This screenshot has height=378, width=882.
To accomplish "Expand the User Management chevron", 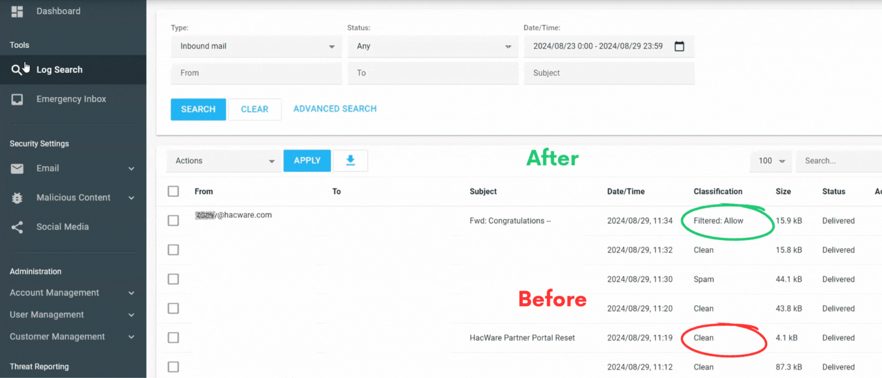I will click(131, 315).
